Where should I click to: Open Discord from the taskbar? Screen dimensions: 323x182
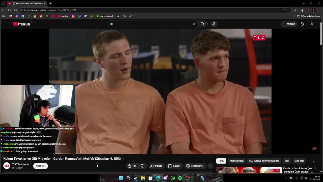pyautogui.click(x=165, y=178)
